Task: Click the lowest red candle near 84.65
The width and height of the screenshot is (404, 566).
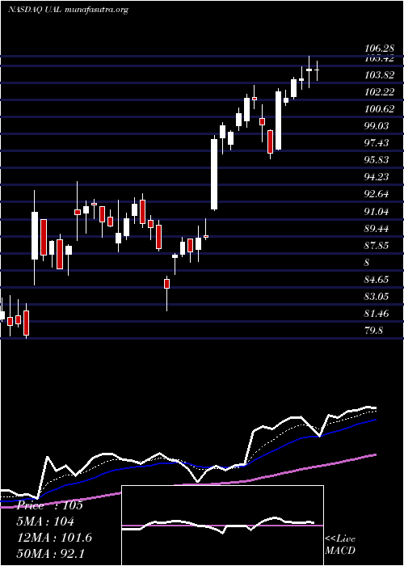Action: (166, 284)
